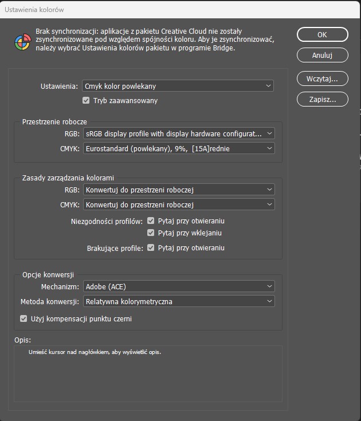Toggle Użyj kompensacji punktu czerni checkbox
The width and height of the screenshot is (361, 421).
click(x=23, y=318)
